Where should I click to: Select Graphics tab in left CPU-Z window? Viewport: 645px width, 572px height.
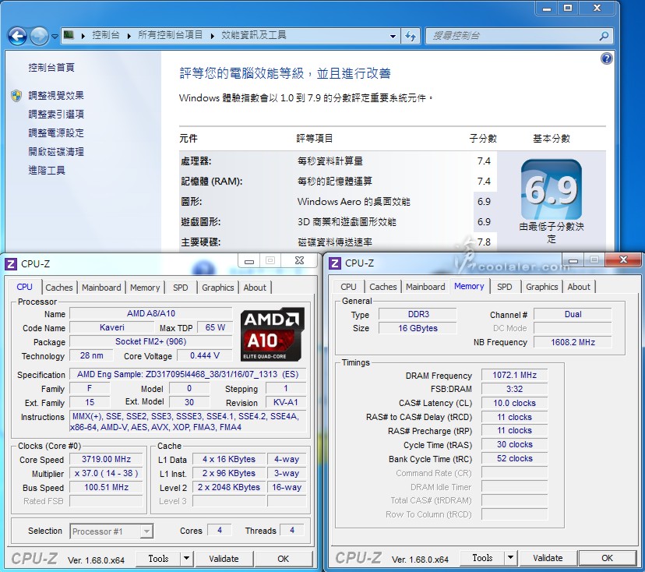[x=218, y=288]
